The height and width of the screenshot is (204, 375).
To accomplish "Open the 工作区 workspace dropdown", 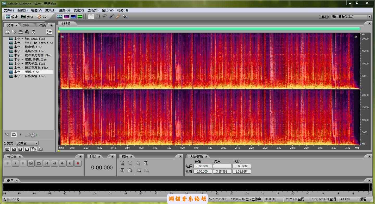I will [x=351, y=17].
